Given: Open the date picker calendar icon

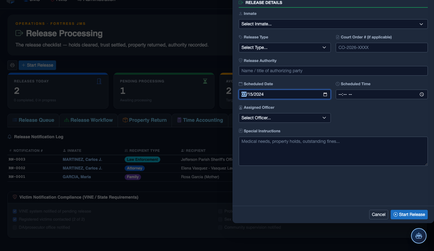Looking at the screenshot, I should [325, 95].
